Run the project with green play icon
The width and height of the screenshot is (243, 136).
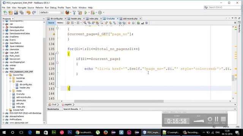[86, 12]
